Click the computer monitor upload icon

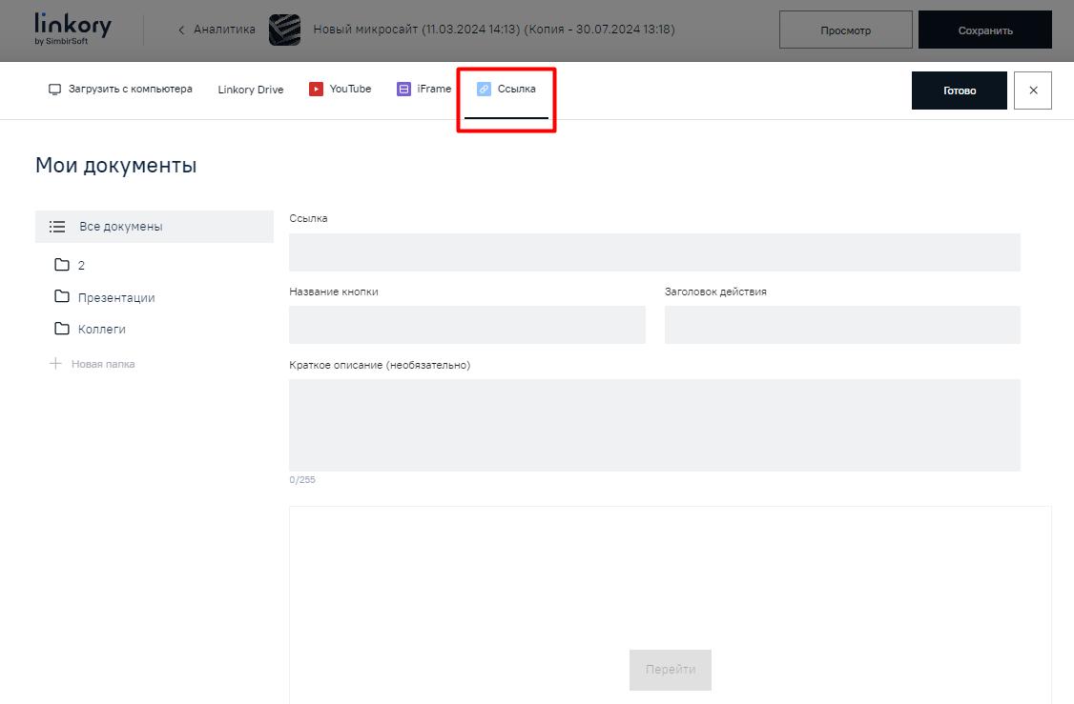(54, 90)
